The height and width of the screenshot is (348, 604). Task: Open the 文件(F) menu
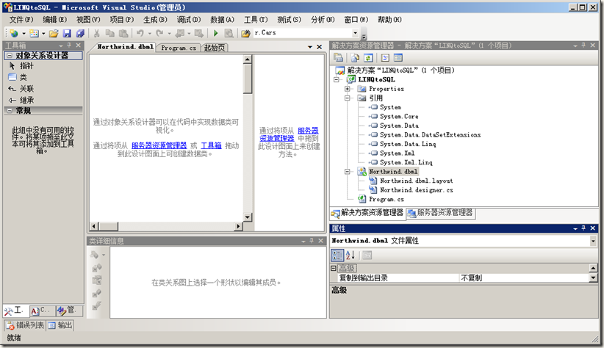click(21, 20)
